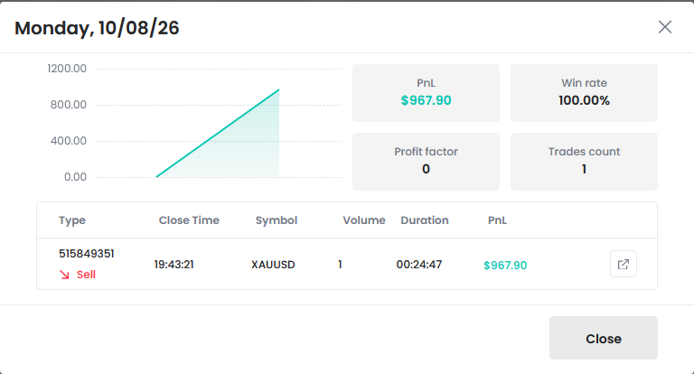The height and width of the screenshot is (374, 694).
Task: Sort by Duration column header
Action: click(x=425, y=220)
